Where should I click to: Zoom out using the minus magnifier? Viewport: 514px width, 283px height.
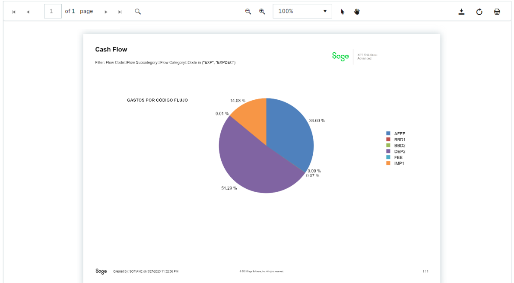point(248,11)
